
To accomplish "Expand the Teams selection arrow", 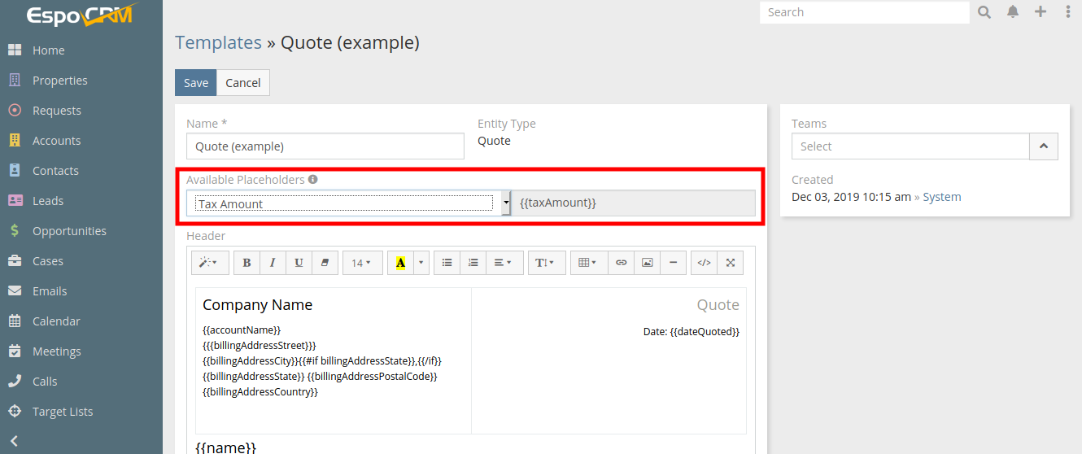I will click(1044, 146).
